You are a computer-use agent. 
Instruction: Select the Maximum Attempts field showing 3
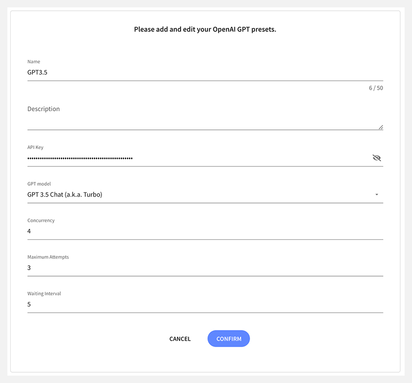pyautogui.click(x=205, y=268)
